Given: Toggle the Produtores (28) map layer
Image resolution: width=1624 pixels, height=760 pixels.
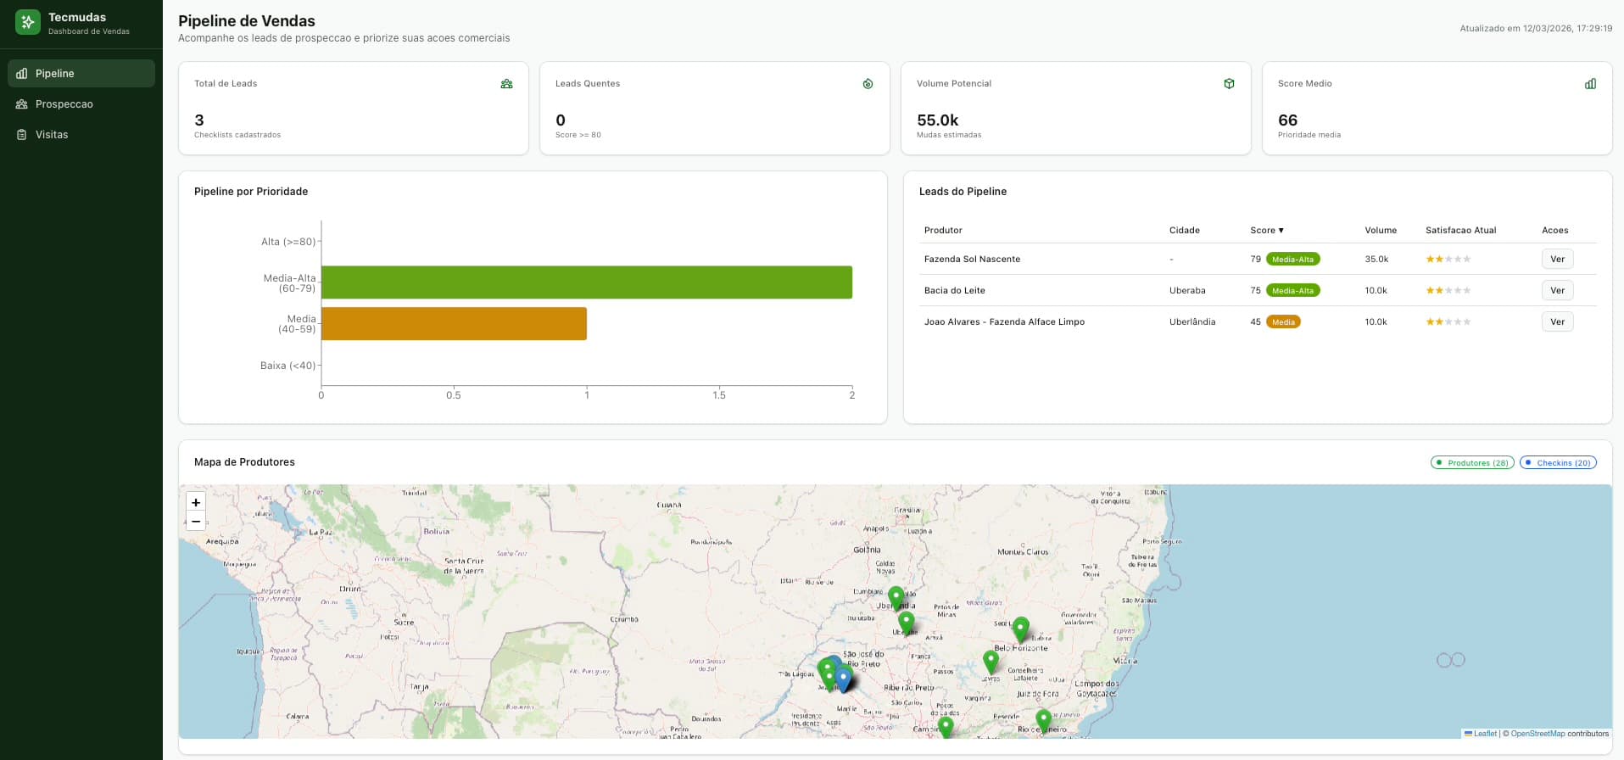Looking at the screenshot, I should pyautogui.click(x=1472, y=463).
